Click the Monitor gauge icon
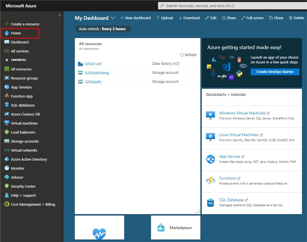The width and height of the screenshot is (307, 242). tap(7, 168)
